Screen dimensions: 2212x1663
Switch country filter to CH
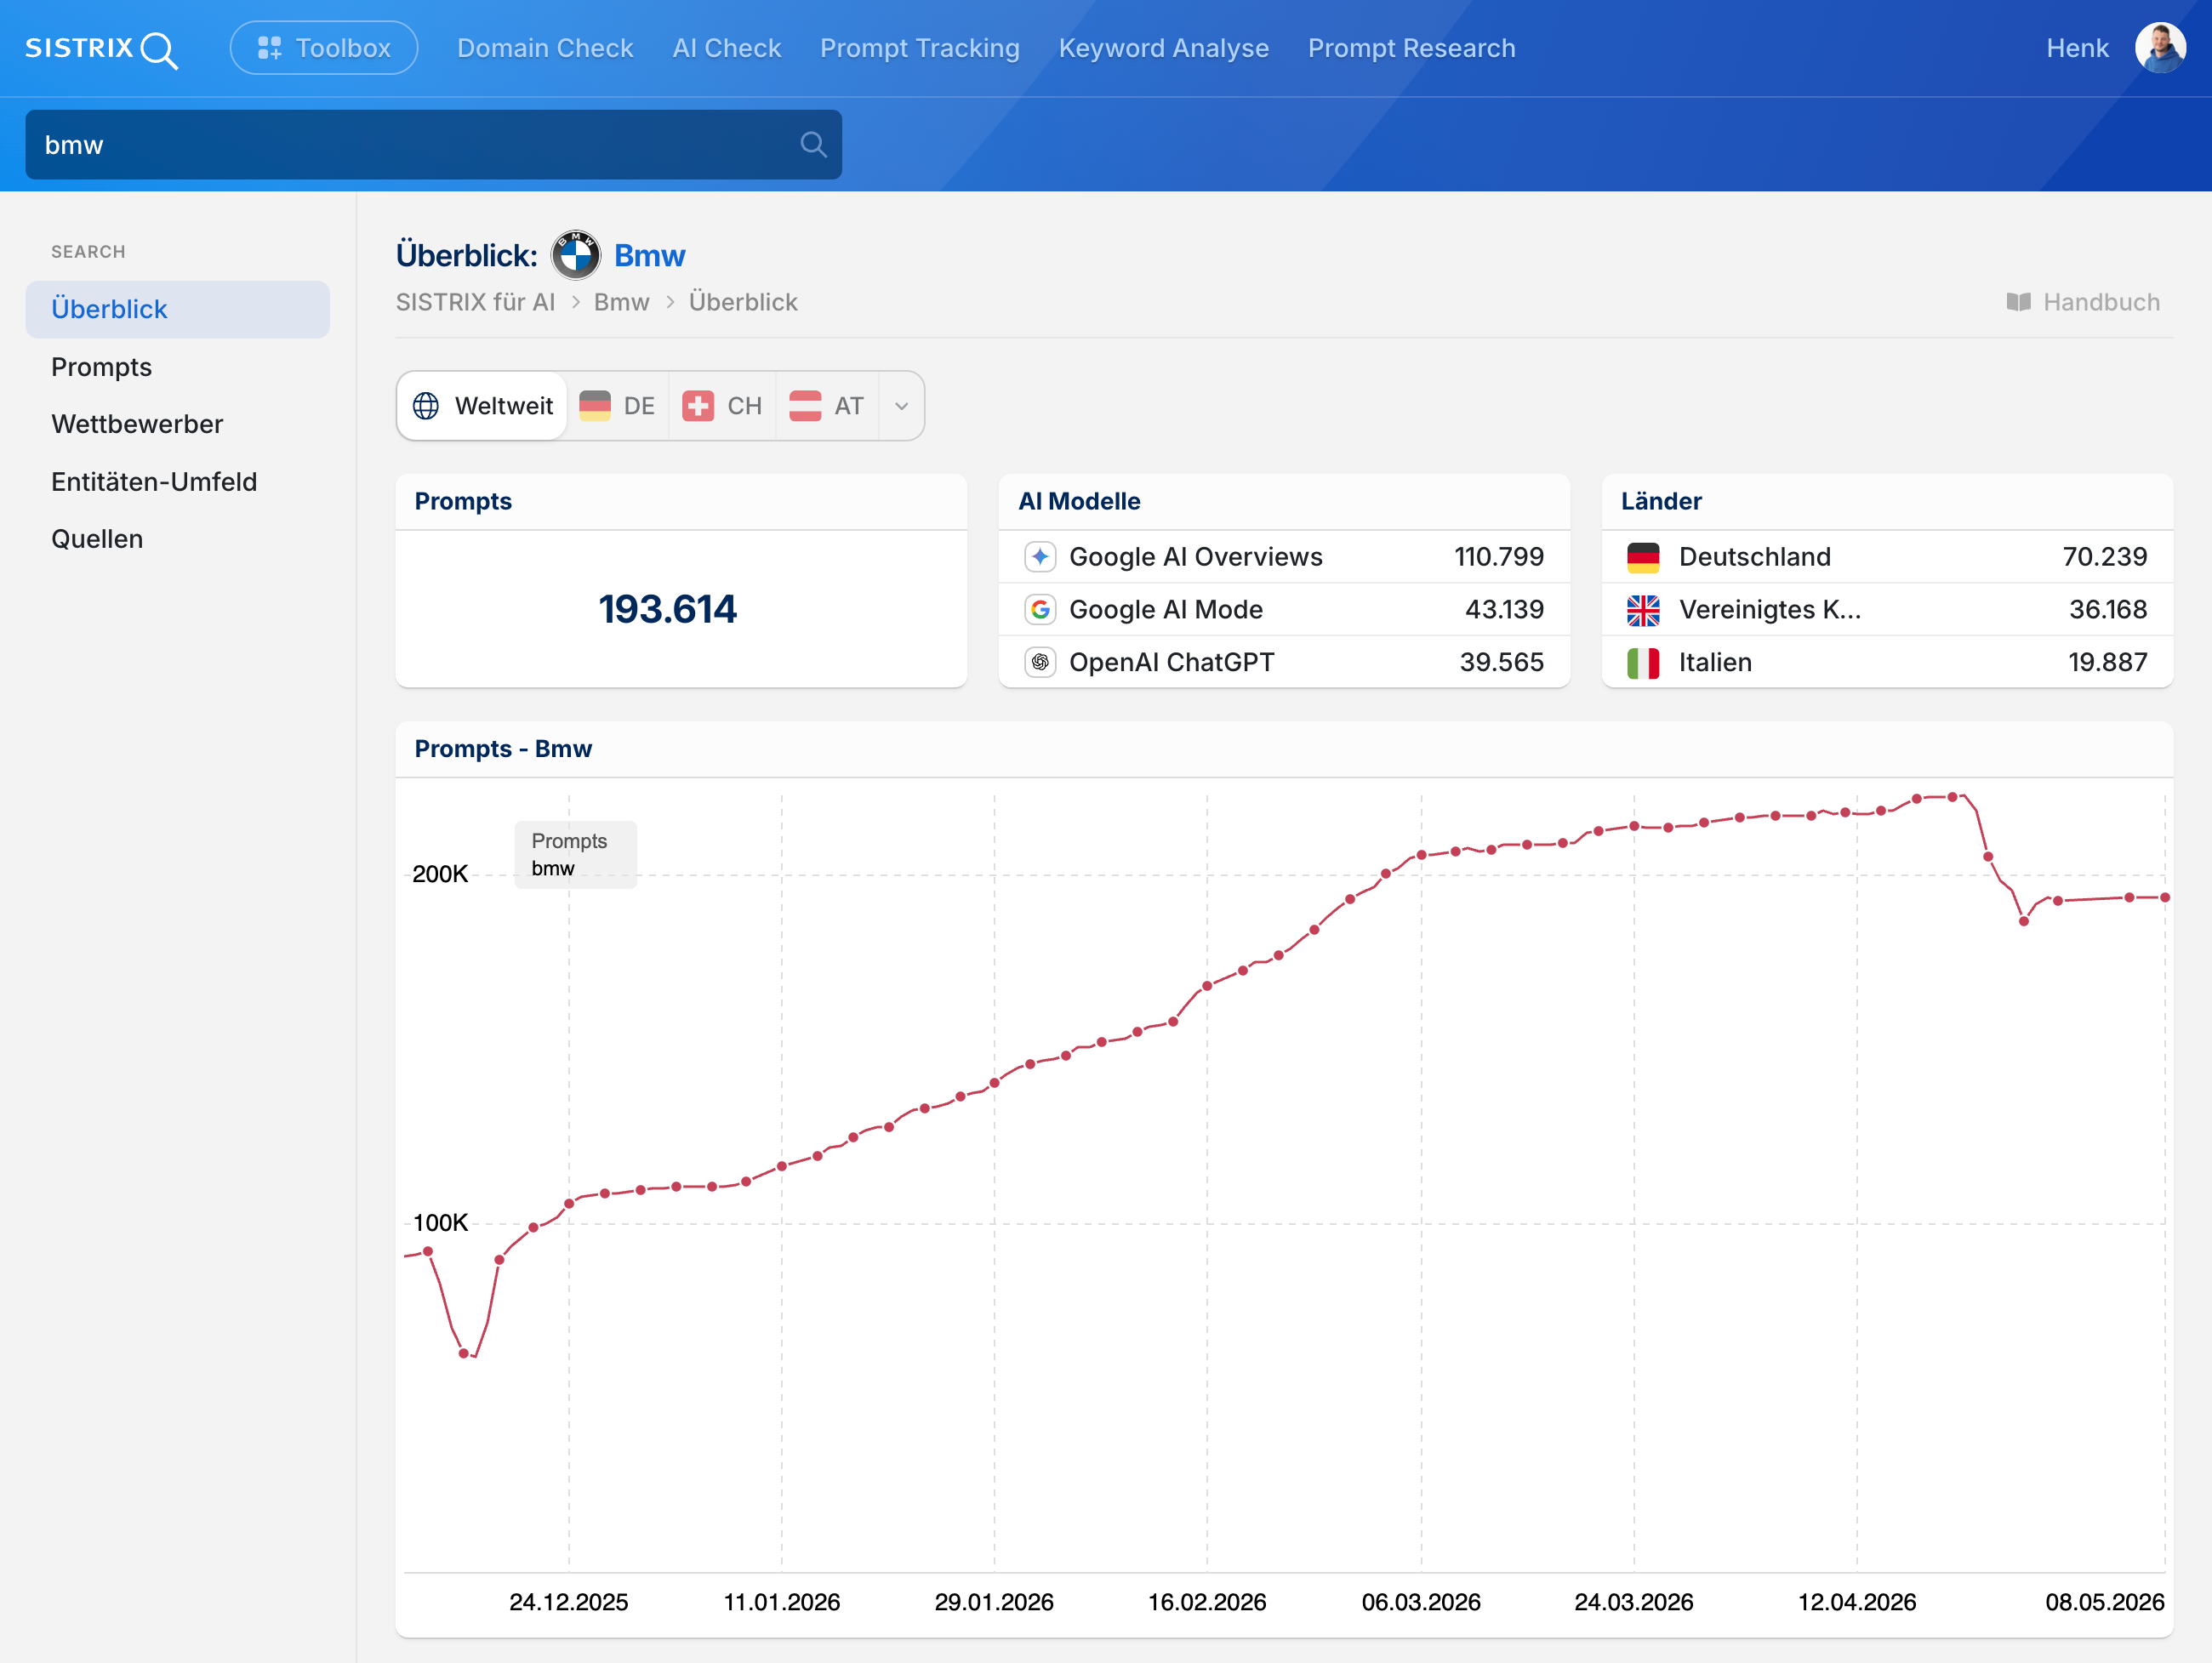click(722, 406)
